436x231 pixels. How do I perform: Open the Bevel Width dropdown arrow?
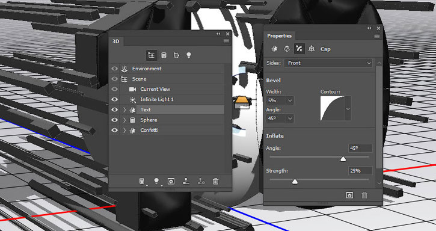(x=290, y=100)
